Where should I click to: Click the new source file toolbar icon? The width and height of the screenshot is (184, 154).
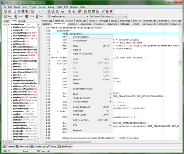click(x=15, y=11)
